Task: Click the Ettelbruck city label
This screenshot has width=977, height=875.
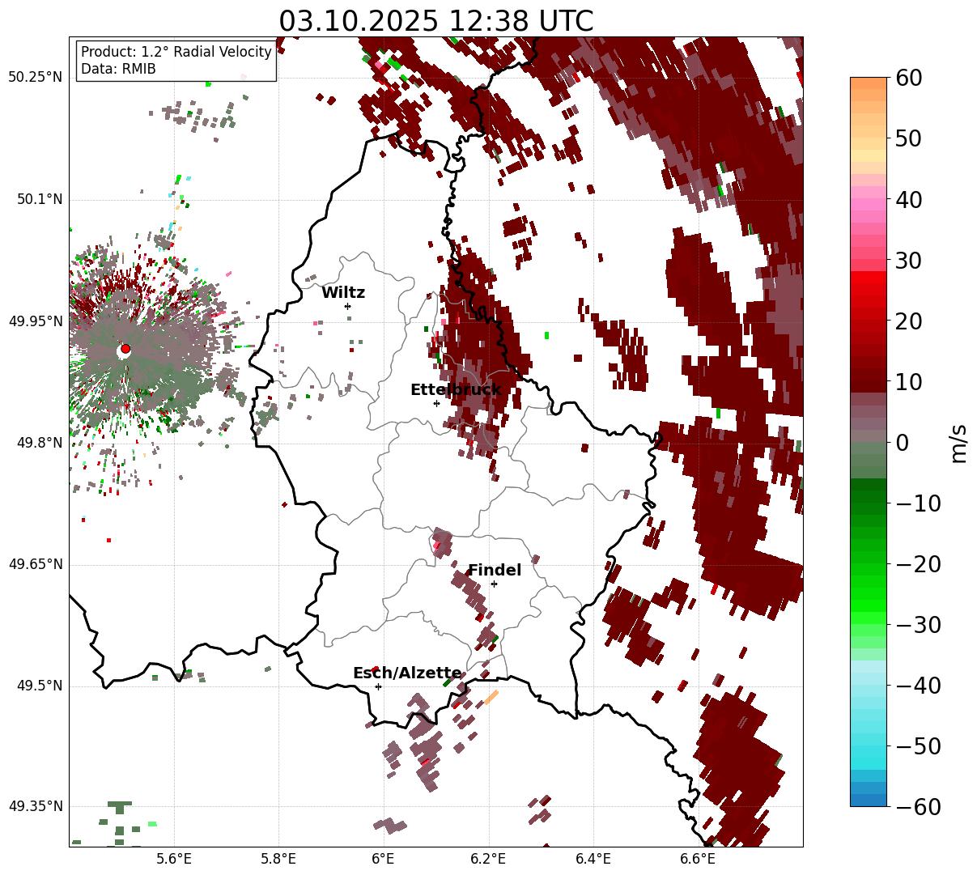Action: 456,390
